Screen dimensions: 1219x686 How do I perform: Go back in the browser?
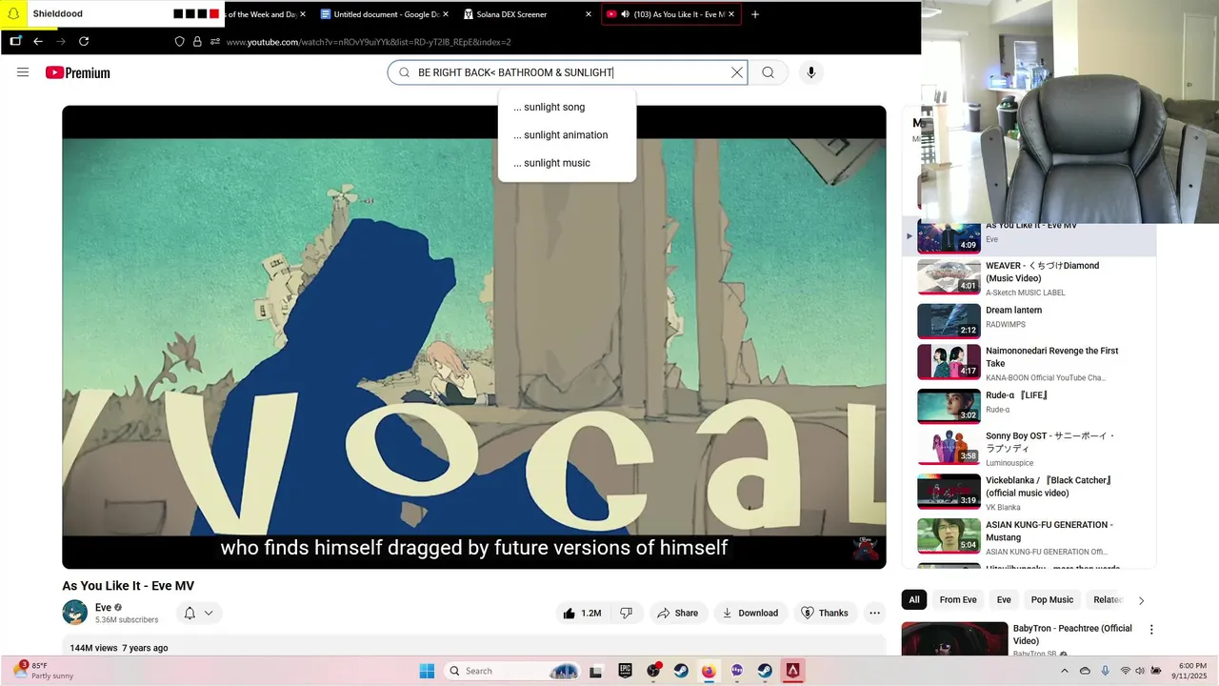point(38,41)
